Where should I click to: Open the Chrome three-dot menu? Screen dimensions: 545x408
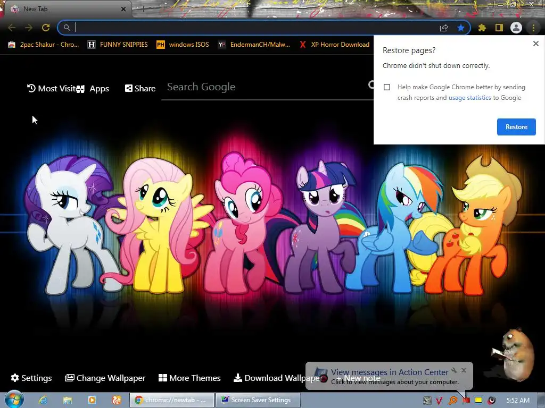pos(533,28)
